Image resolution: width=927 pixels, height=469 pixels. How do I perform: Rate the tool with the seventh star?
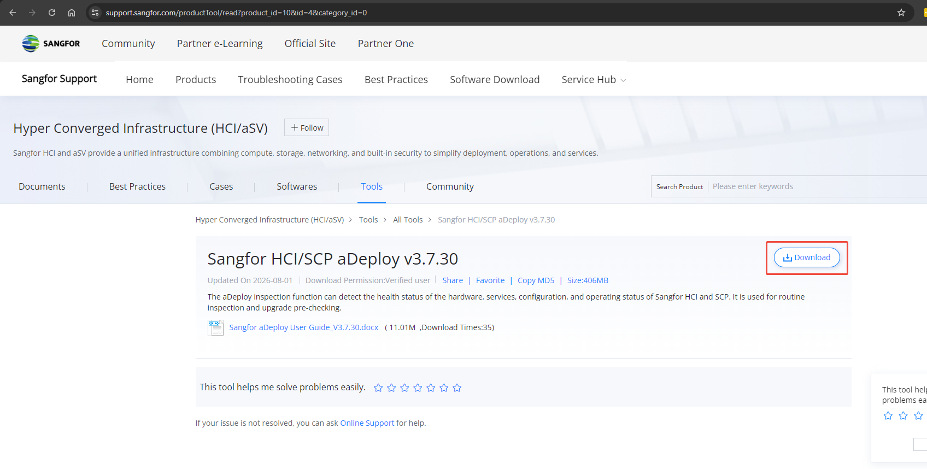click(x=457, y=388)
